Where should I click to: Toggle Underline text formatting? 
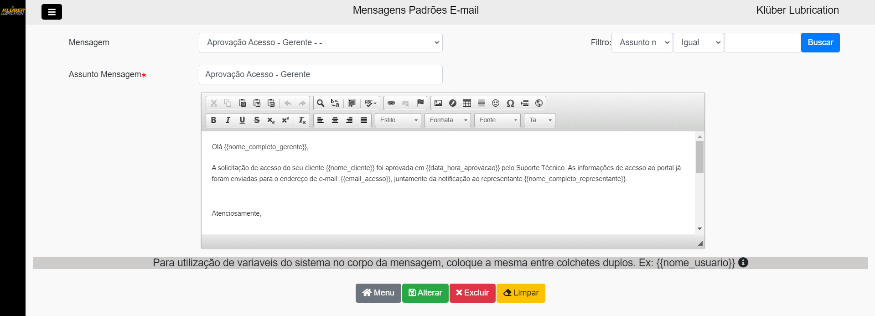coord(242,120)
